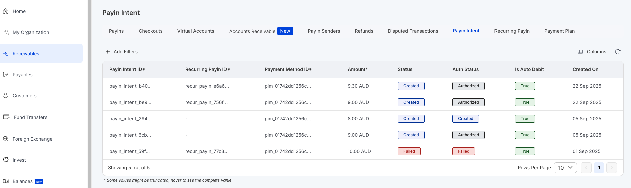Click the 01 Sep 2025 date cell

(587, 151)
